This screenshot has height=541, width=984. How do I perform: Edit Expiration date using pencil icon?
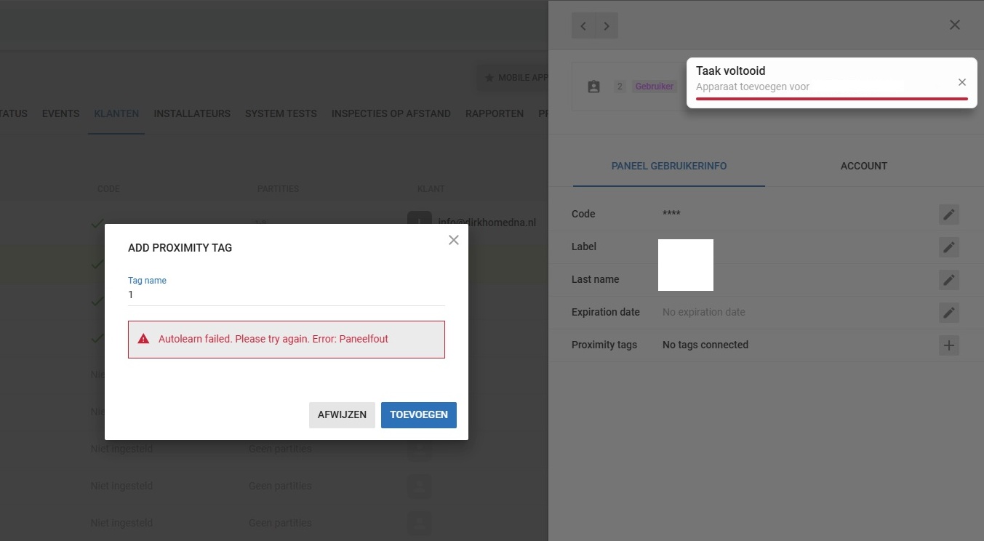[948, 313]
